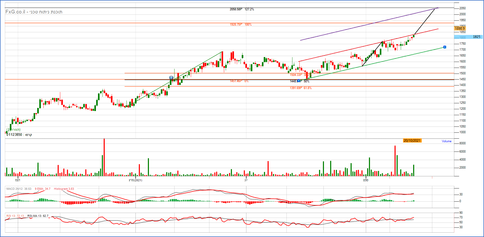Select the 1928.75 100% Fibonacci label
The width and height of the screenshot is (484, 237).
point(240,25)
